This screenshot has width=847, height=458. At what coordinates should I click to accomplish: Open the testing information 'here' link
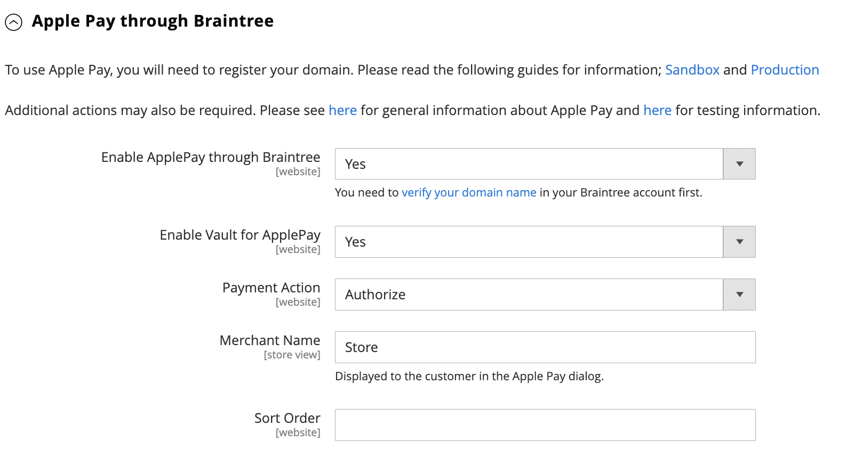(x=657, y=110)
